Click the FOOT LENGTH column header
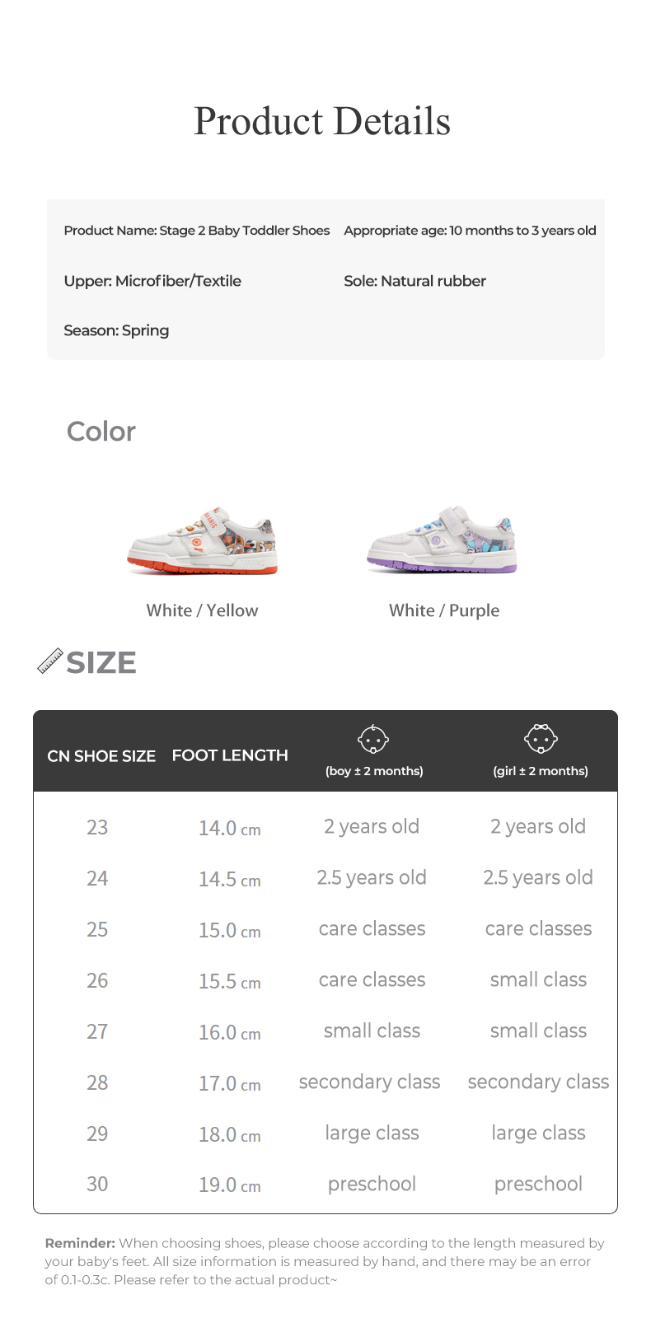The image size is (651, 1332). click(230, 755)
